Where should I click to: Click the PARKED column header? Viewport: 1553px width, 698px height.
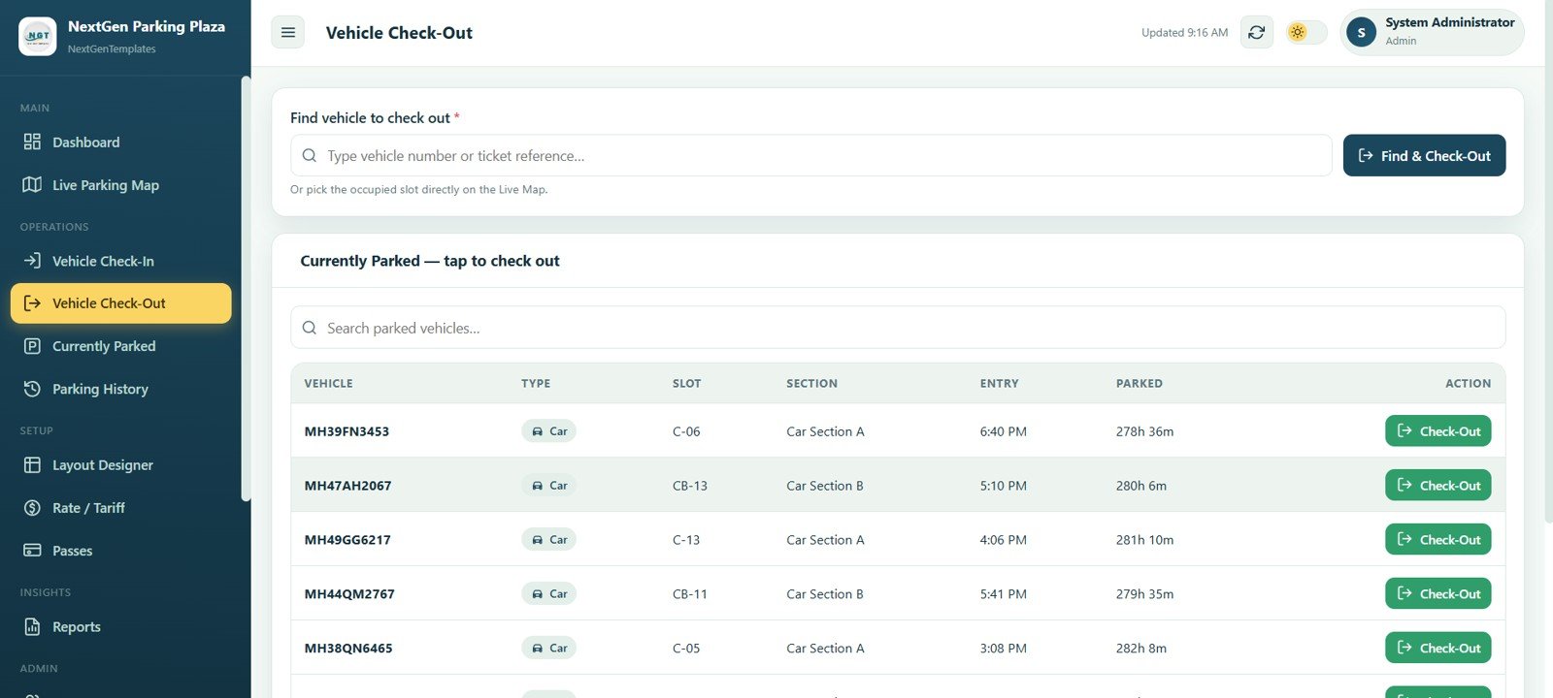click(x=1139, y=384)
